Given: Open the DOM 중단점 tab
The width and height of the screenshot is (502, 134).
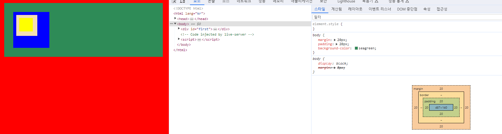Looking at the screenshot, I should [x=407, y=9].
